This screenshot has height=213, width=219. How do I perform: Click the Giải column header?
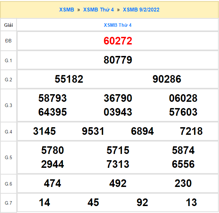pyautogui.click(x=8, y=25)
